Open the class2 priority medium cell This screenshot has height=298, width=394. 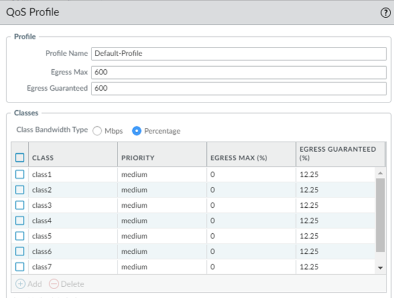162,190
